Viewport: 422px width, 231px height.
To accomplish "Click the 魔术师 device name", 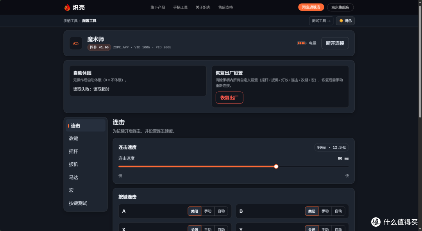I will (96, 39).
